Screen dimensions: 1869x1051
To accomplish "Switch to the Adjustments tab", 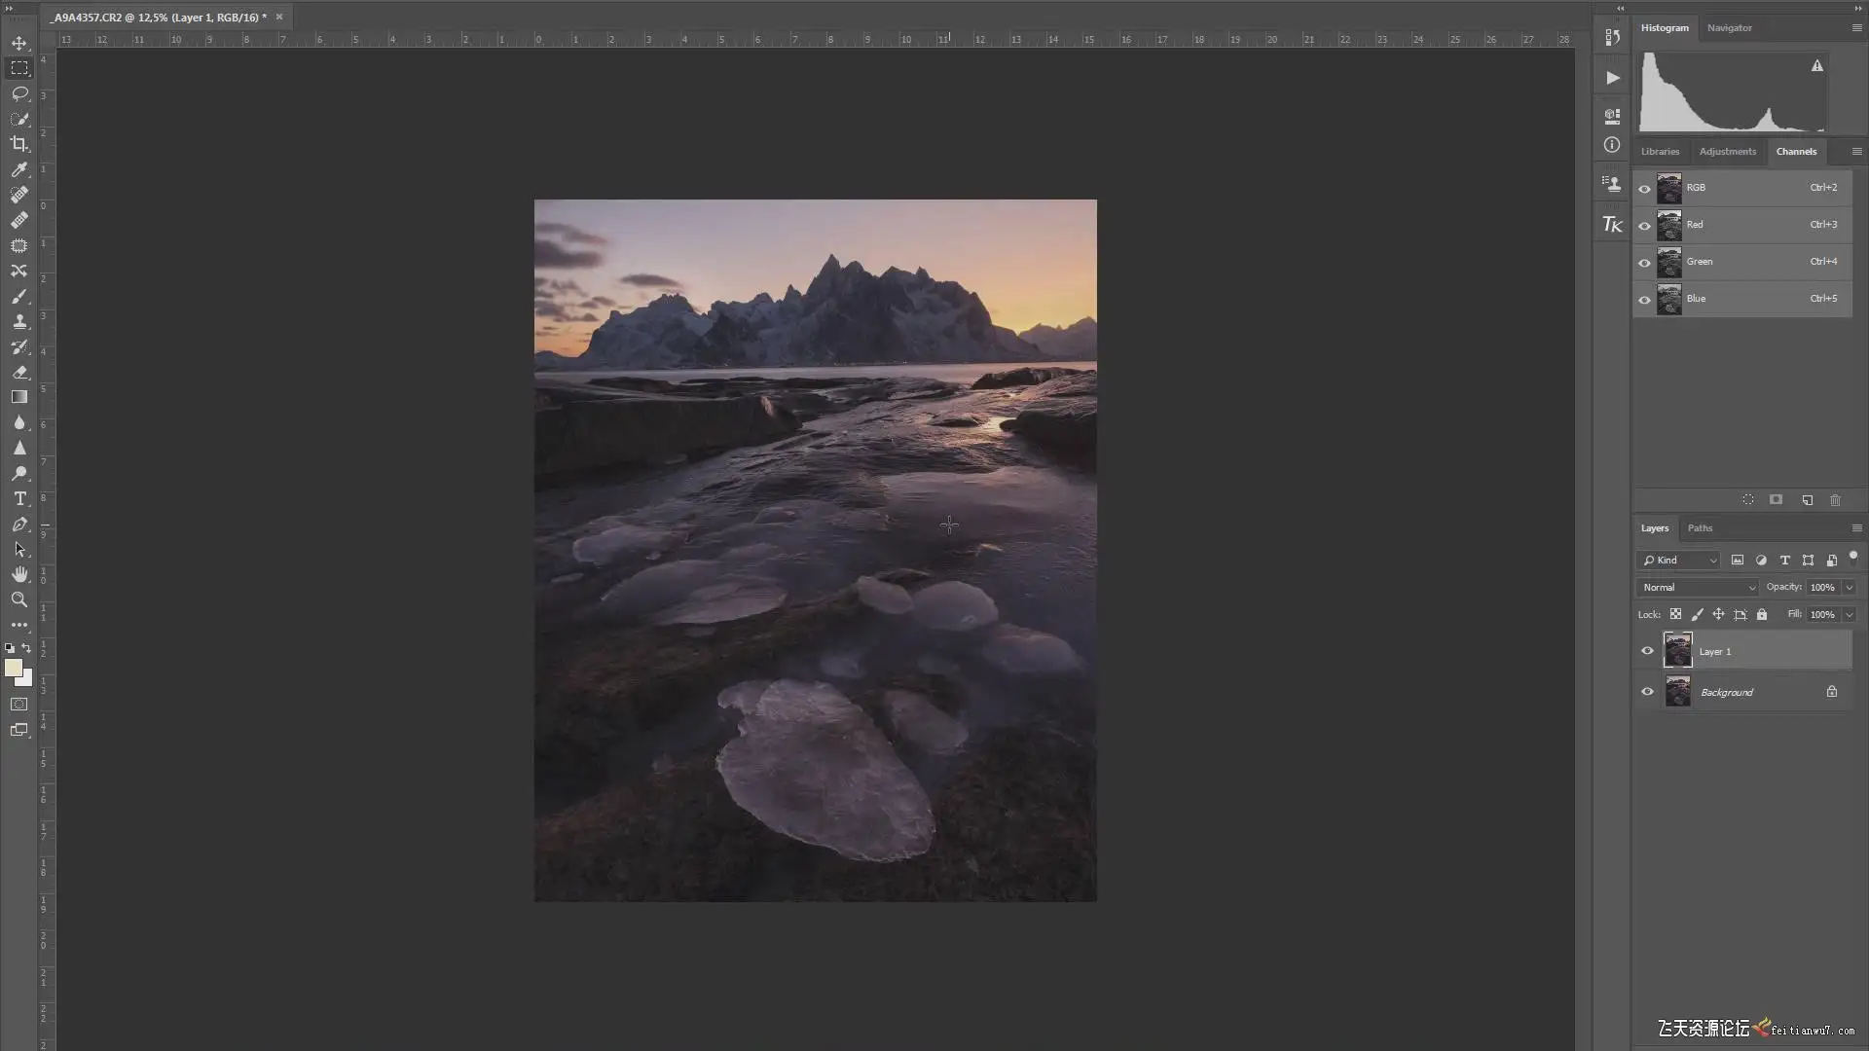I will pyautogui.click(x=1727, y=151).
